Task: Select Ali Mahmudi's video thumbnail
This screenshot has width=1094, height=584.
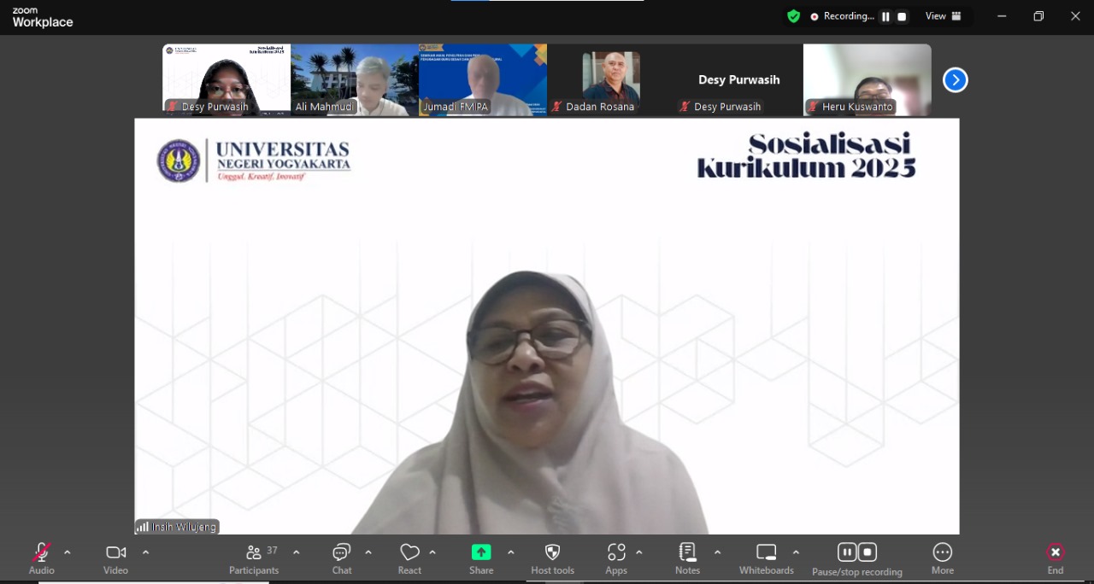Action: [355, 79]
